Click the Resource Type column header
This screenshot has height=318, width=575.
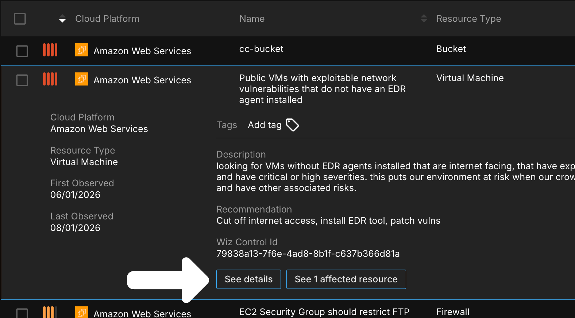click(x=468, y=19)
